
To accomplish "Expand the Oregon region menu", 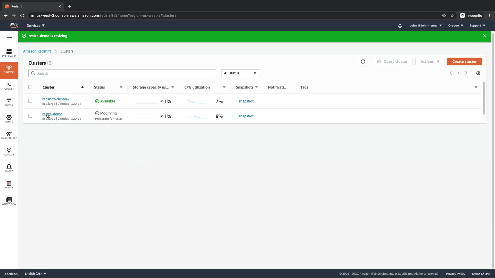I will pos(455,25).
